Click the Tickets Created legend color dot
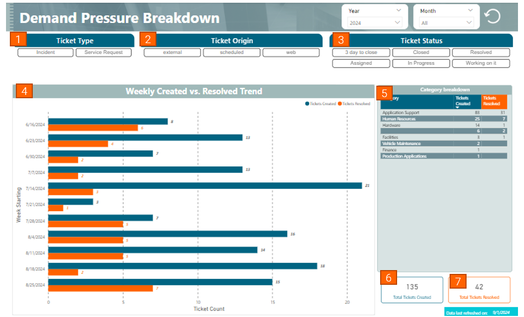The width and height of the screenshot is (524, 317). tap(307, 103)
